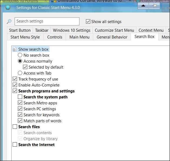Disable Match parts of words
This screenshot has height=161, width=170.
pos(20,121)
